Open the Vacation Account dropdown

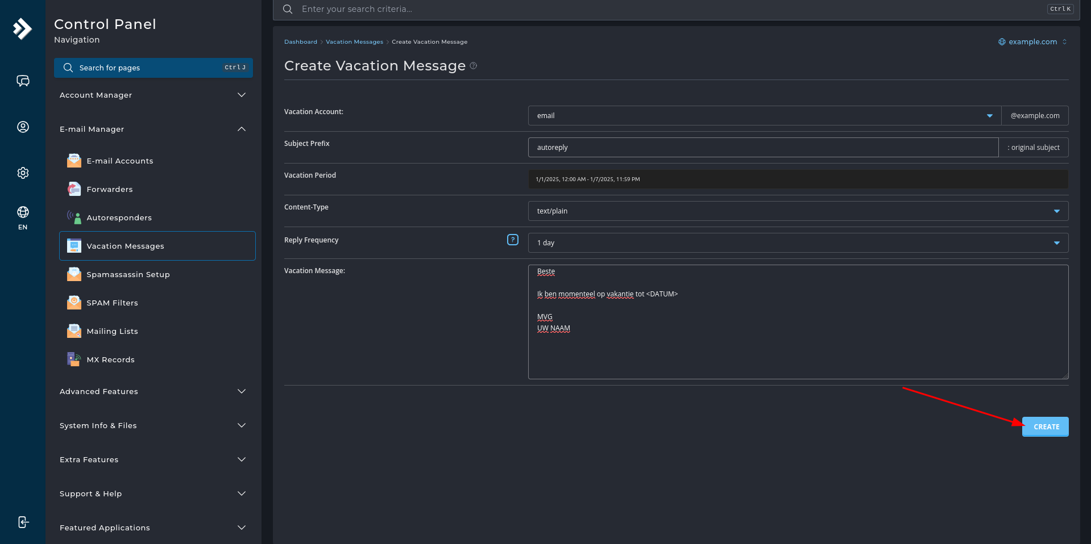coord(990,115)
